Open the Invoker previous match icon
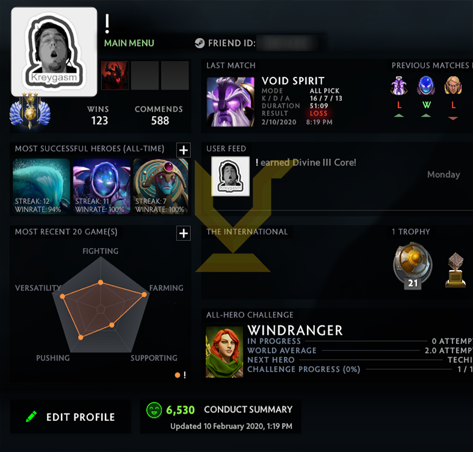 (453, 86)
